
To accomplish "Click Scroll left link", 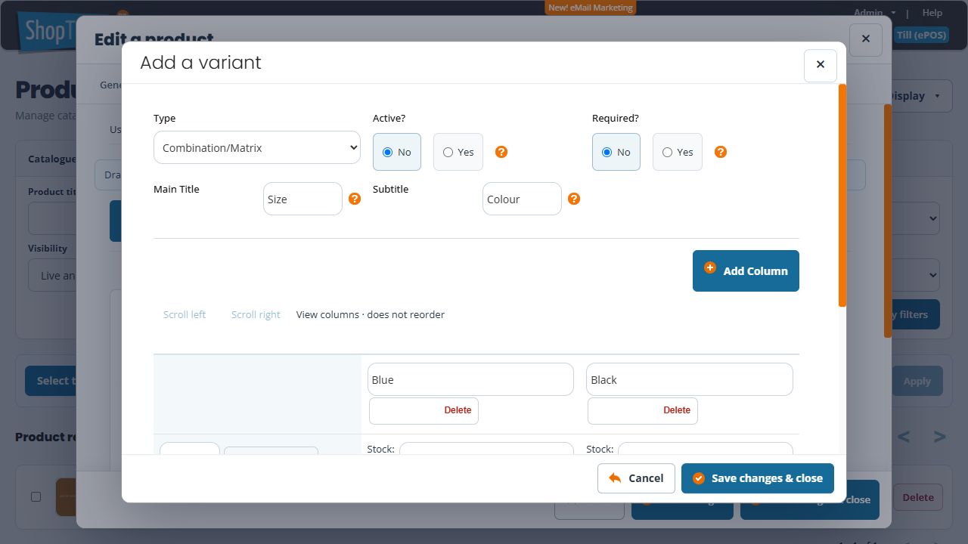I will coord(185,314).
